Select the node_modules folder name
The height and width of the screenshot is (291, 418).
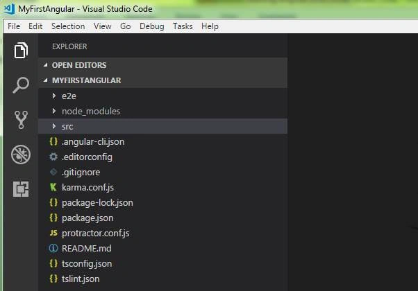tap(91, 111)
